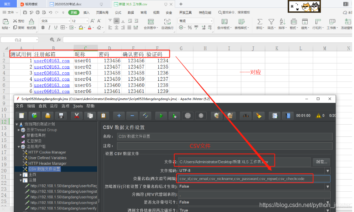This screenshot has width=354, height=212.
Task: Toggle vertical center alignment in WPS
Action: click(x=116, y=21)
